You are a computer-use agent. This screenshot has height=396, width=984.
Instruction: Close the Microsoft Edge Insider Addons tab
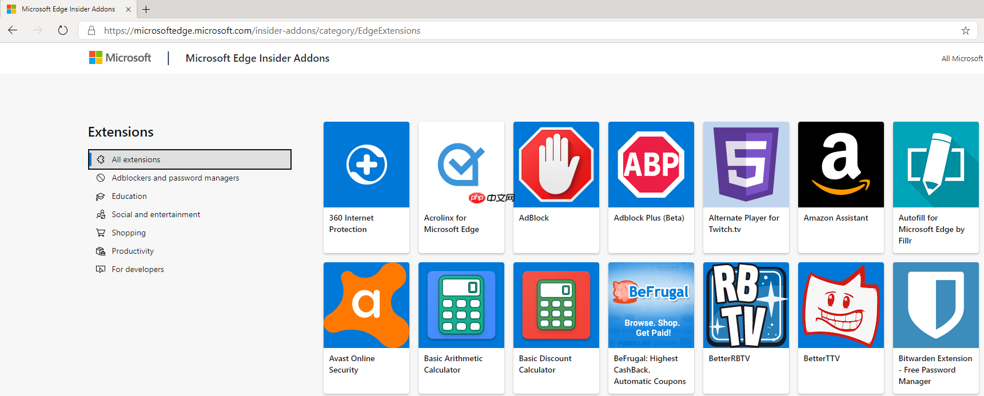tap(128, 9)
